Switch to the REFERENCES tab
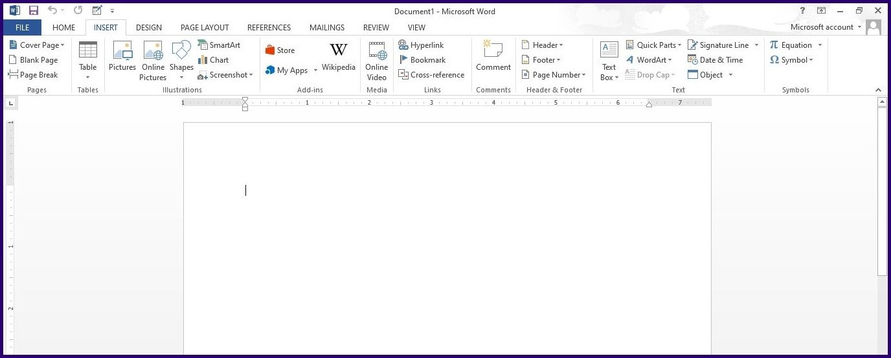 pyautogui.click(x=269, y=28)
